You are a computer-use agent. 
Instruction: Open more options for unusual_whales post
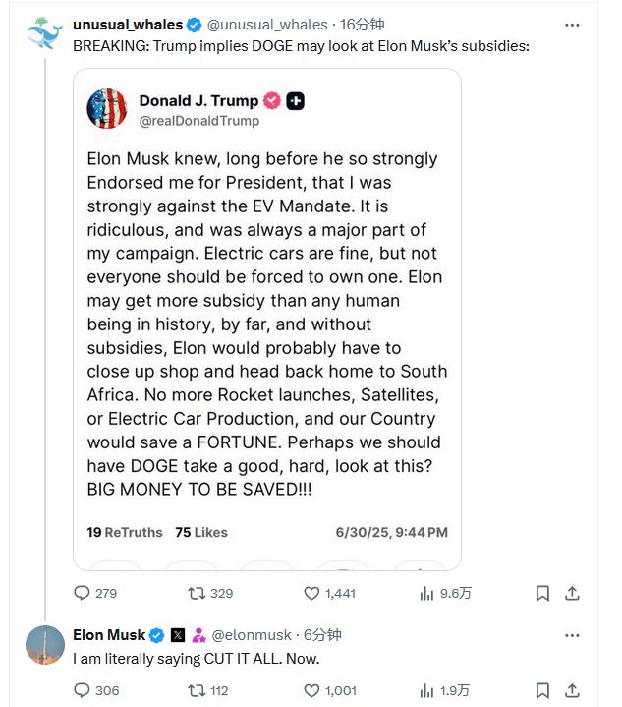tap(572, 25)
